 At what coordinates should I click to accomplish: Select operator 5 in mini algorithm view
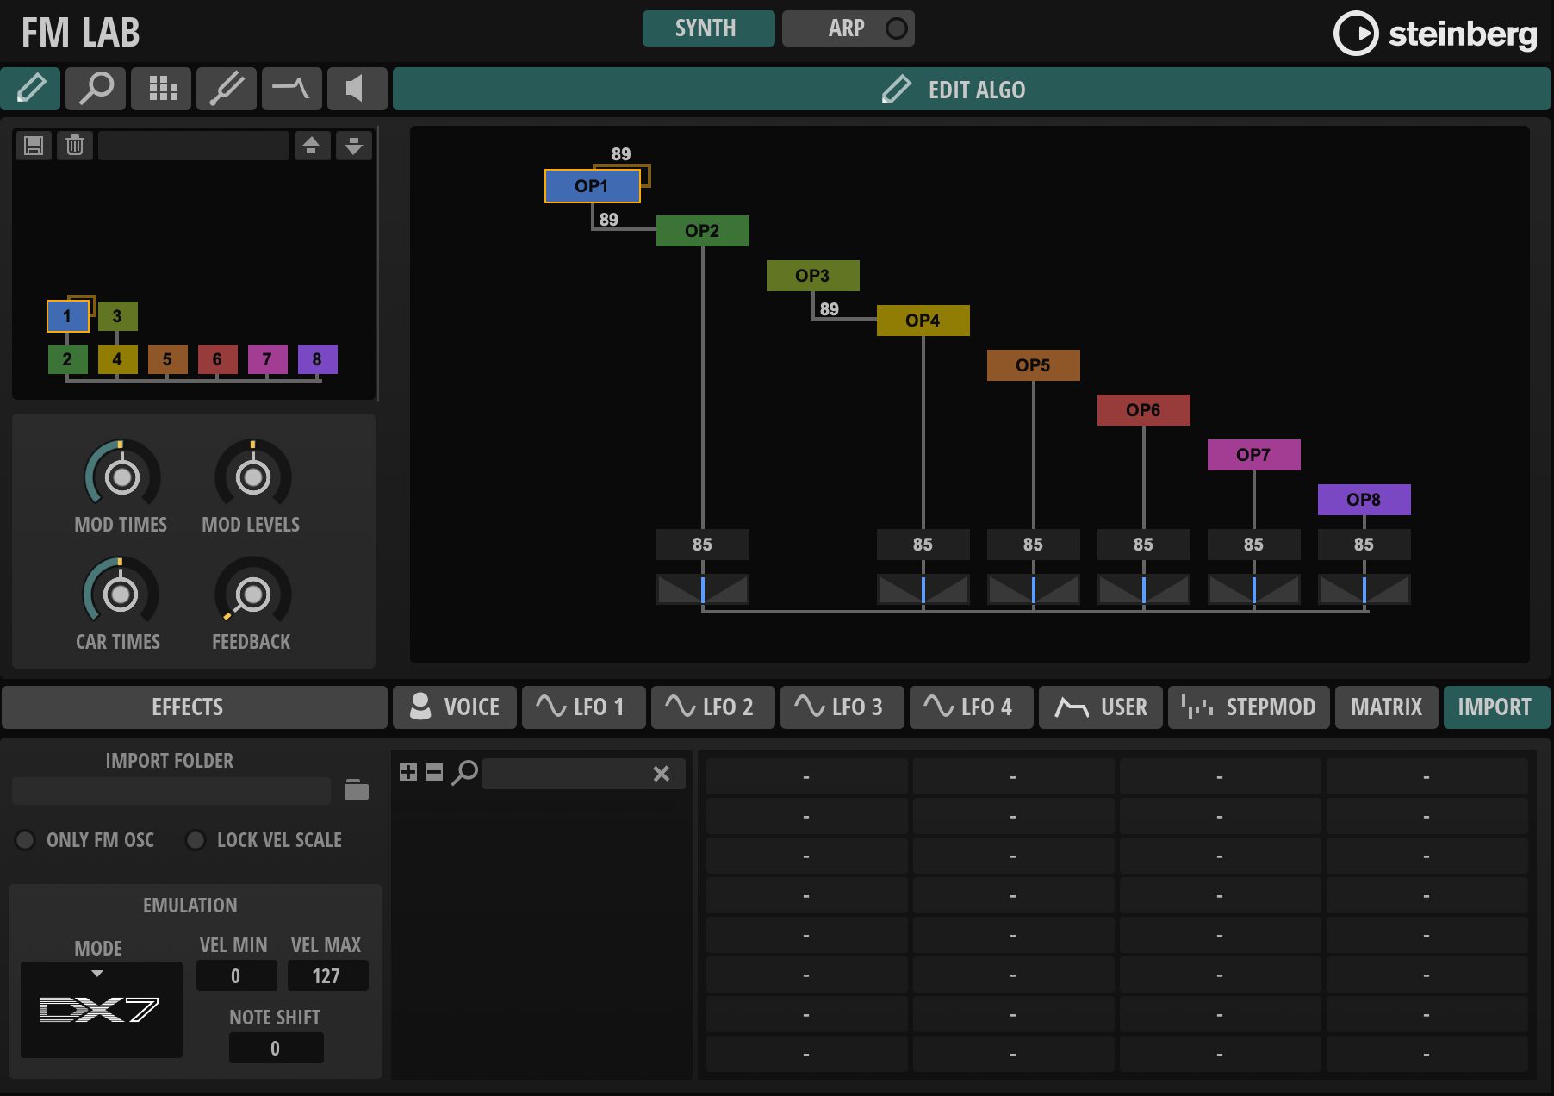pos(167,359)
